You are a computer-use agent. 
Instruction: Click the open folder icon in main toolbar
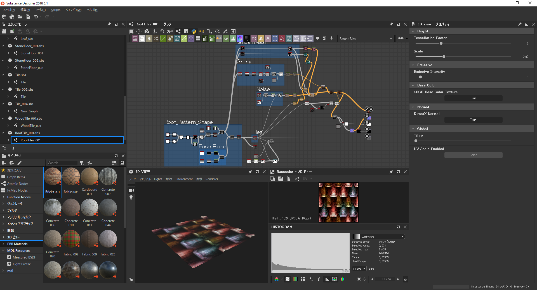click(x=20, y=17)
